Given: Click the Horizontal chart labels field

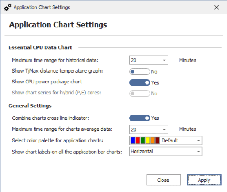Looking at the screenshot, I should [161, 151].
